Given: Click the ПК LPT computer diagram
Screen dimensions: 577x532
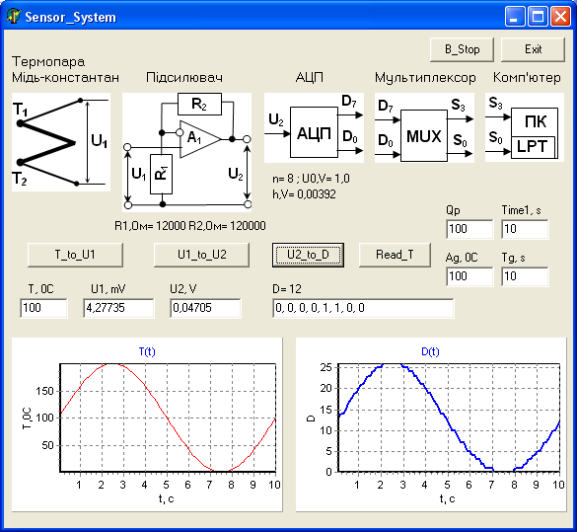Looking at the screenshot, I should tap(525, 127).
